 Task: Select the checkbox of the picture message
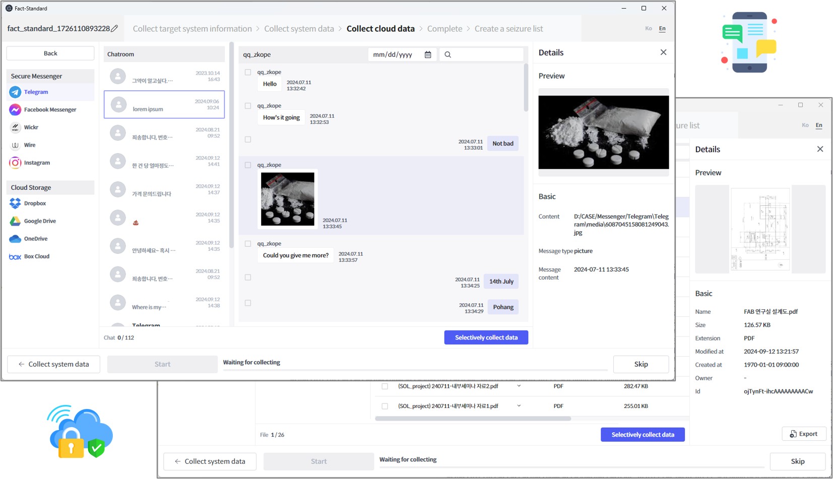tap(248, 165)
